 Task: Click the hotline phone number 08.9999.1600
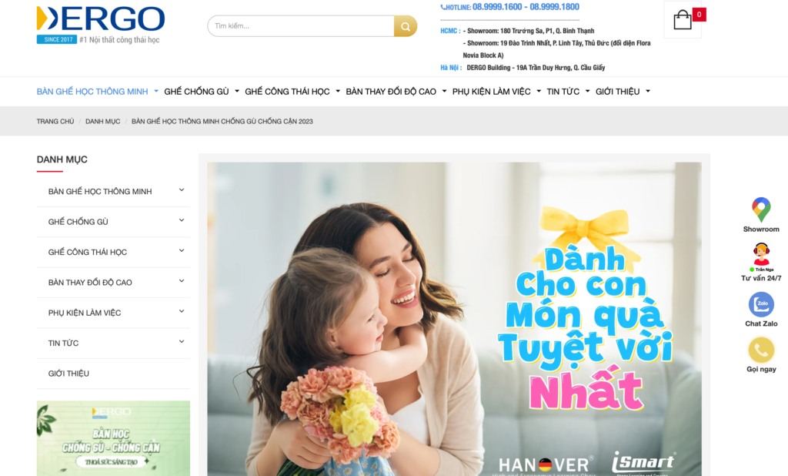tap(497, 7)
